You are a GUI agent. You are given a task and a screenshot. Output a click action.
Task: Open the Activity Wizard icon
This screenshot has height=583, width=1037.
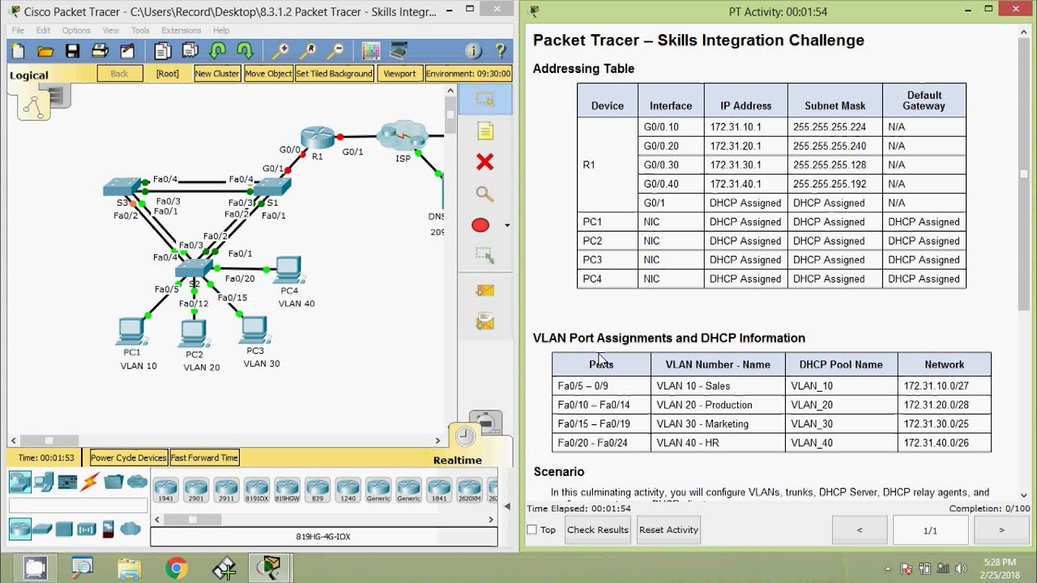tap(127, 51)
